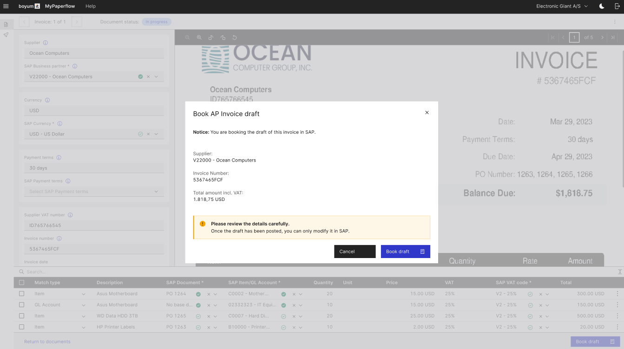The height and width of the screenshot is (349, 624).
Task: Open the hamburger menu in the top bar
Action: (6, 6)
